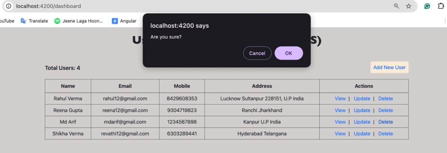Open the Grammarly extension icon
The image size is (447, 153).
(428, 6)
